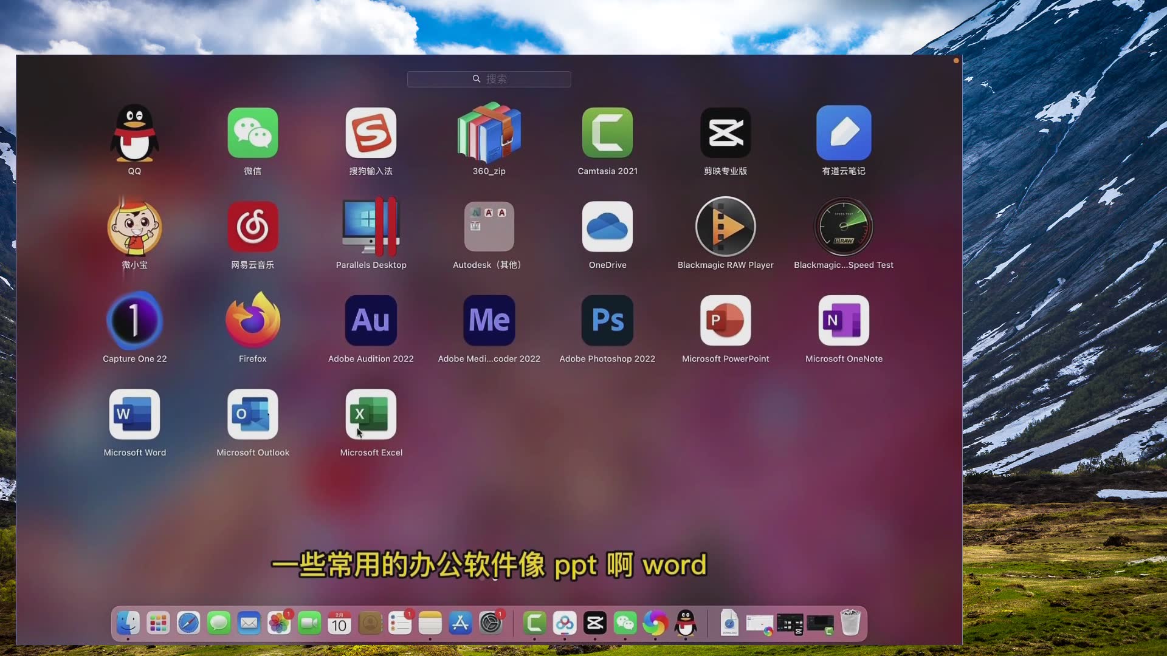Open Blackmagic RAW Player
The image size is (1167, 656).
[x=725, y=226]
